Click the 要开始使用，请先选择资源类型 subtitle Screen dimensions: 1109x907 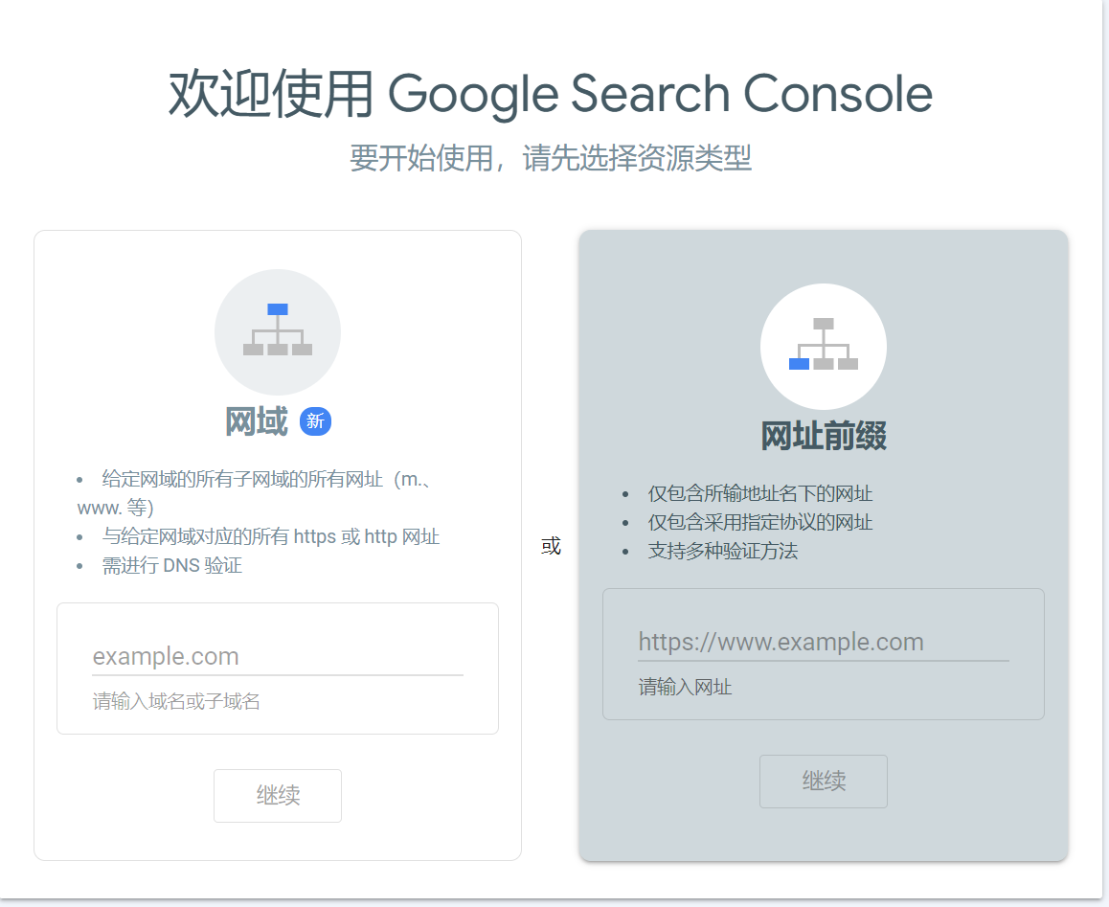pyautogui.click(x=551, y=157)
